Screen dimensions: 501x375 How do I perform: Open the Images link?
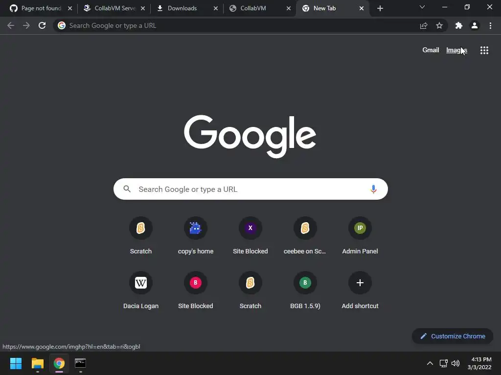click(x=456, y=50)
